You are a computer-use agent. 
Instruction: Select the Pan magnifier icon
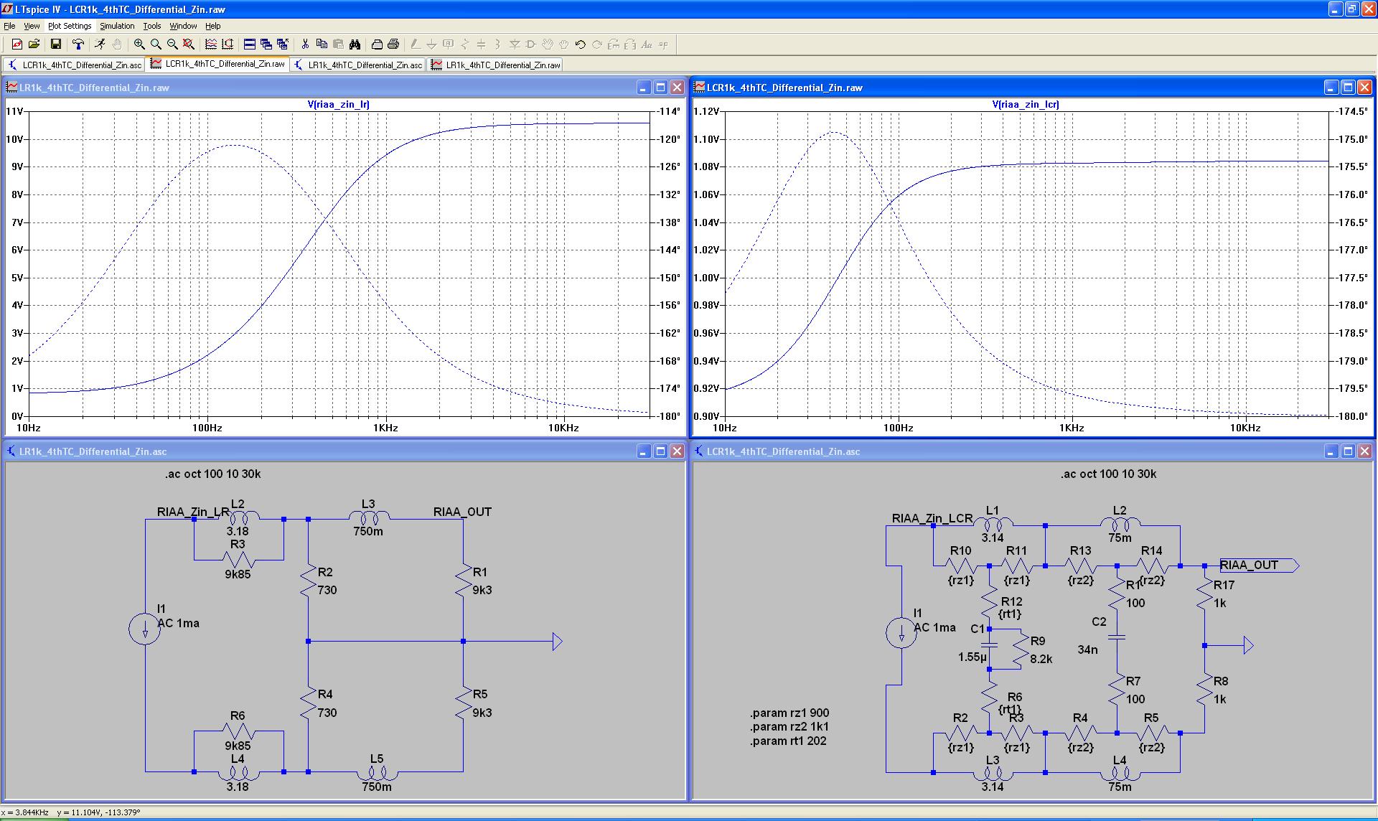tap(156, 44)
